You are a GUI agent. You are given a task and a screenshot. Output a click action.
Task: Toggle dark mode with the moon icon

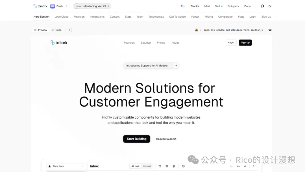(270, 6)
